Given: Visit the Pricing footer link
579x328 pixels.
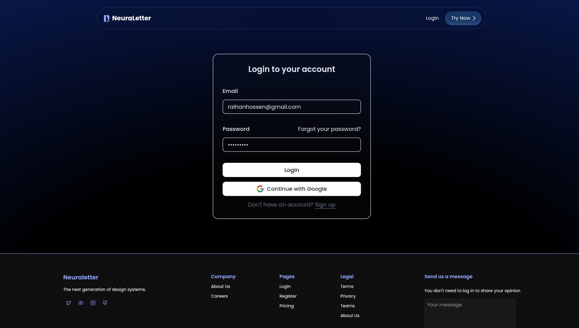Looking at the screenshot, I should (286, 306).
